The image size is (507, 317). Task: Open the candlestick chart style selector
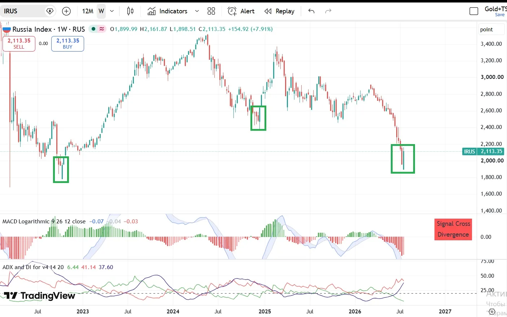130,11
